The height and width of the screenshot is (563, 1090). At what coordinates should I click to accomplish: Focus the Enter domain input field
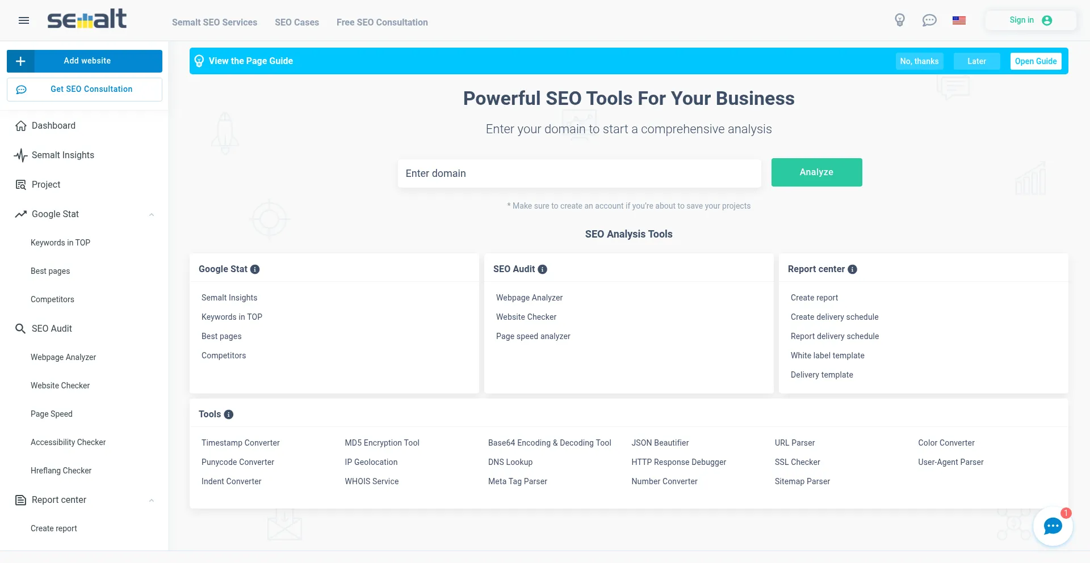[x=579, y=173]
